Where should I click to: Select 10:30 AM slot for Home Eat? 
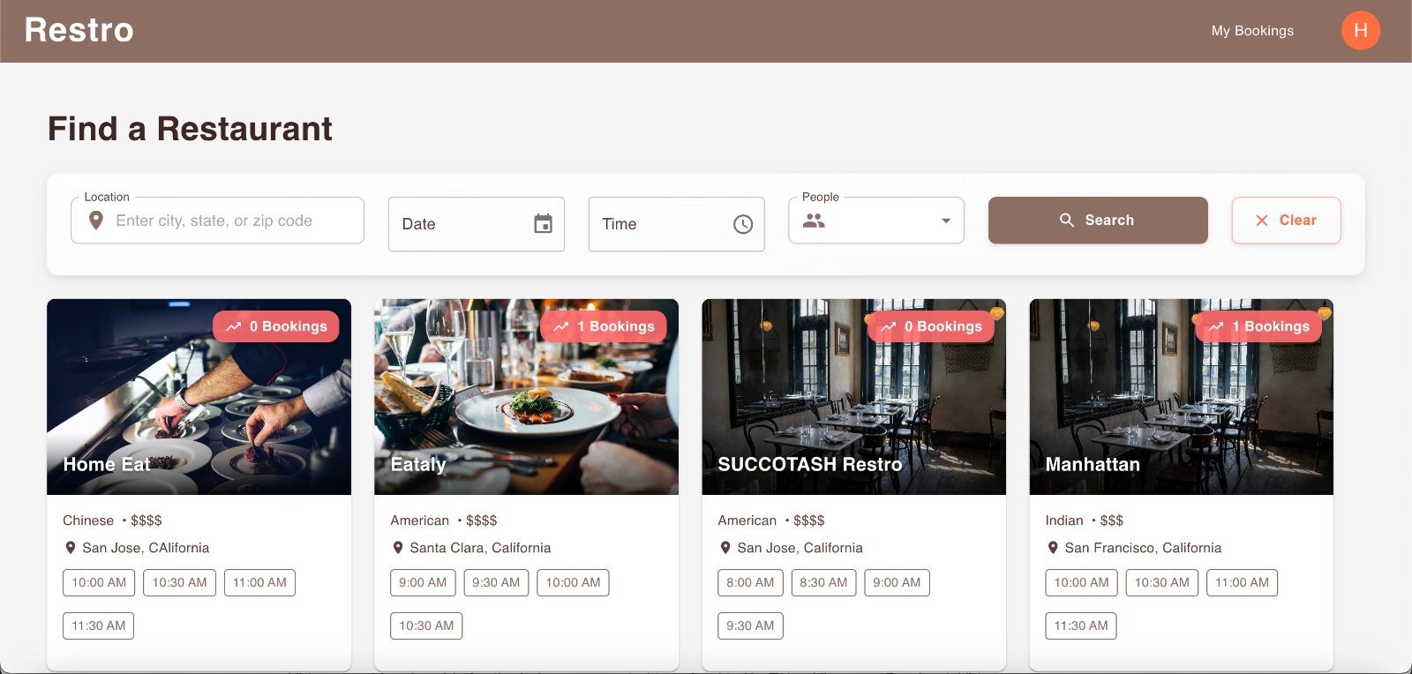(x=179, y=582)
